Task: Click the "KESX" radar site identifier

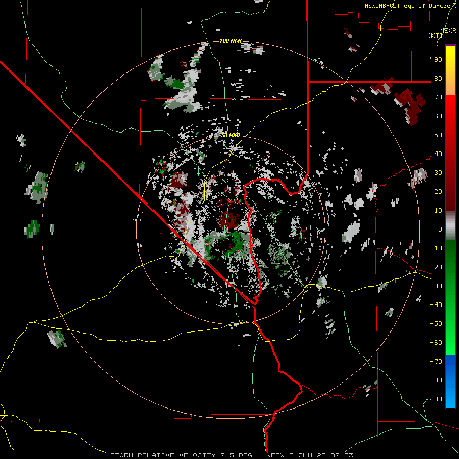Action: pyautogui.click(x=276, y=455)
